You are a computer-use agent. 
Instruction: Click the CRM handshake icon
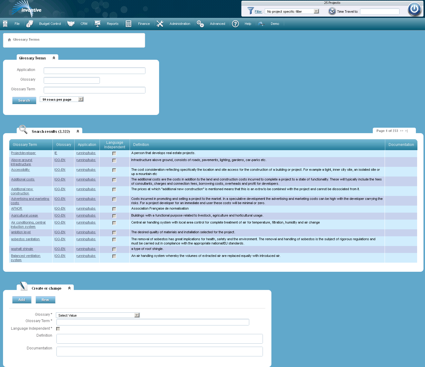[x=71, y=24]
